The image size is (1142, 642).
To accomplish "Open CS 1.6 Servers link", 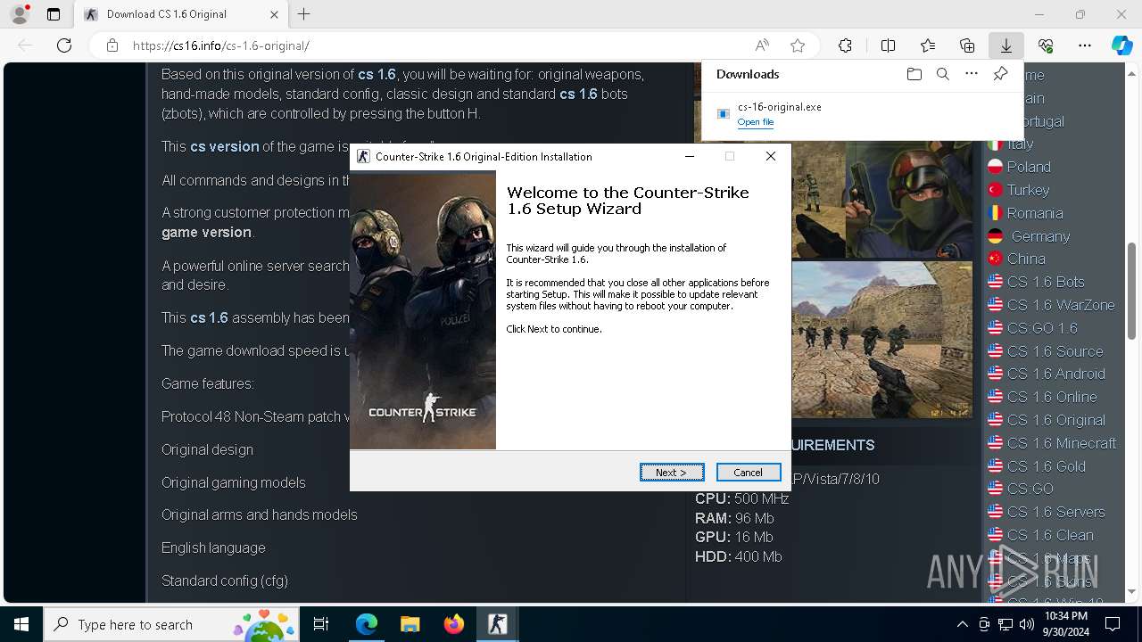I will pyautogui.click(x=1056, y=512).
